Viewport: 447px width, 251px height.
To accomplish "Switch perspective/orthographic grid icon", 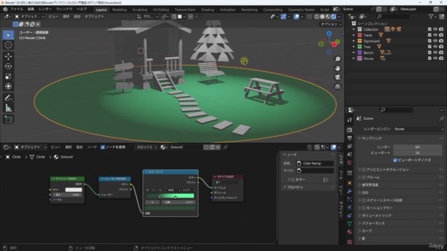I will [x=337, y=86].
